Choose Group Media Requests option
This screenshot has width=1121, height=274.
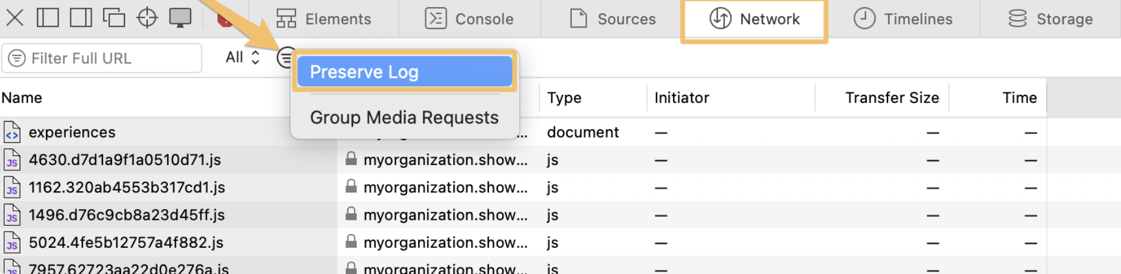pyautogui.click(x=404, y=117)
